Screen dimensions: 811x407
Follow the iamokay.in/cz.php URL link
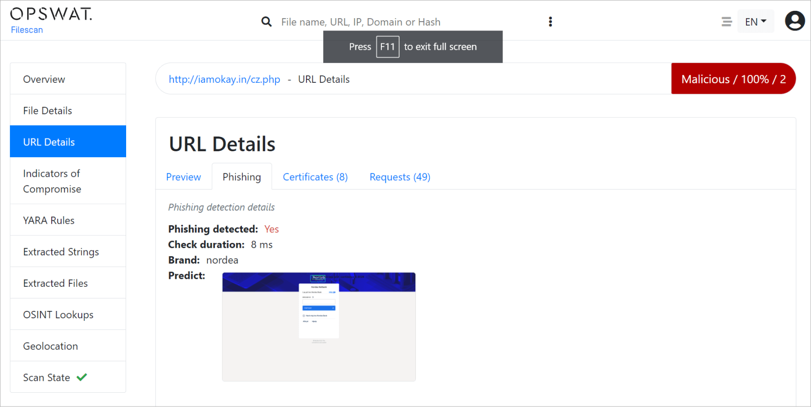(225, 79)
